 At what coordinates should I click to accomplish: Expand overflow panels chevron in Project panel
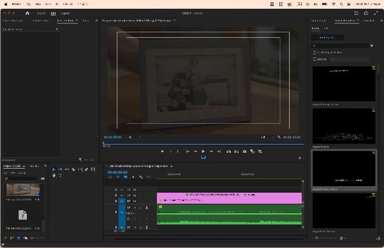coord(46,166)
